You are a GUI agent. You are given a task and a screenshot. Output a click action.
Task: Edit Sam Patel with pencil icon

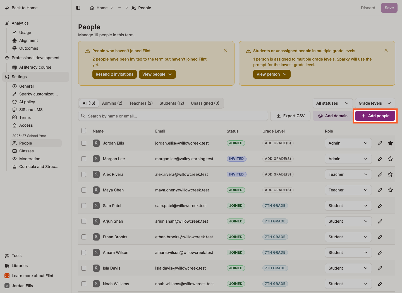point(380,206)
